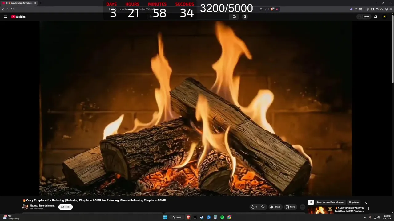Toggle the browser sidebar panel icon
Viewport: 394px width, 221px height.
pyautogui.click(x=372, y=9)
